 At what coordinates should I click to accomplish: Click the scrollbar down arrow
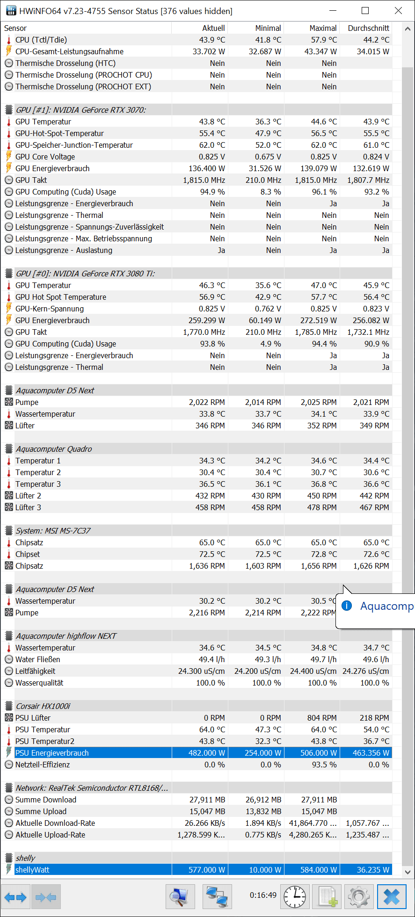click(x=408, y=872)
